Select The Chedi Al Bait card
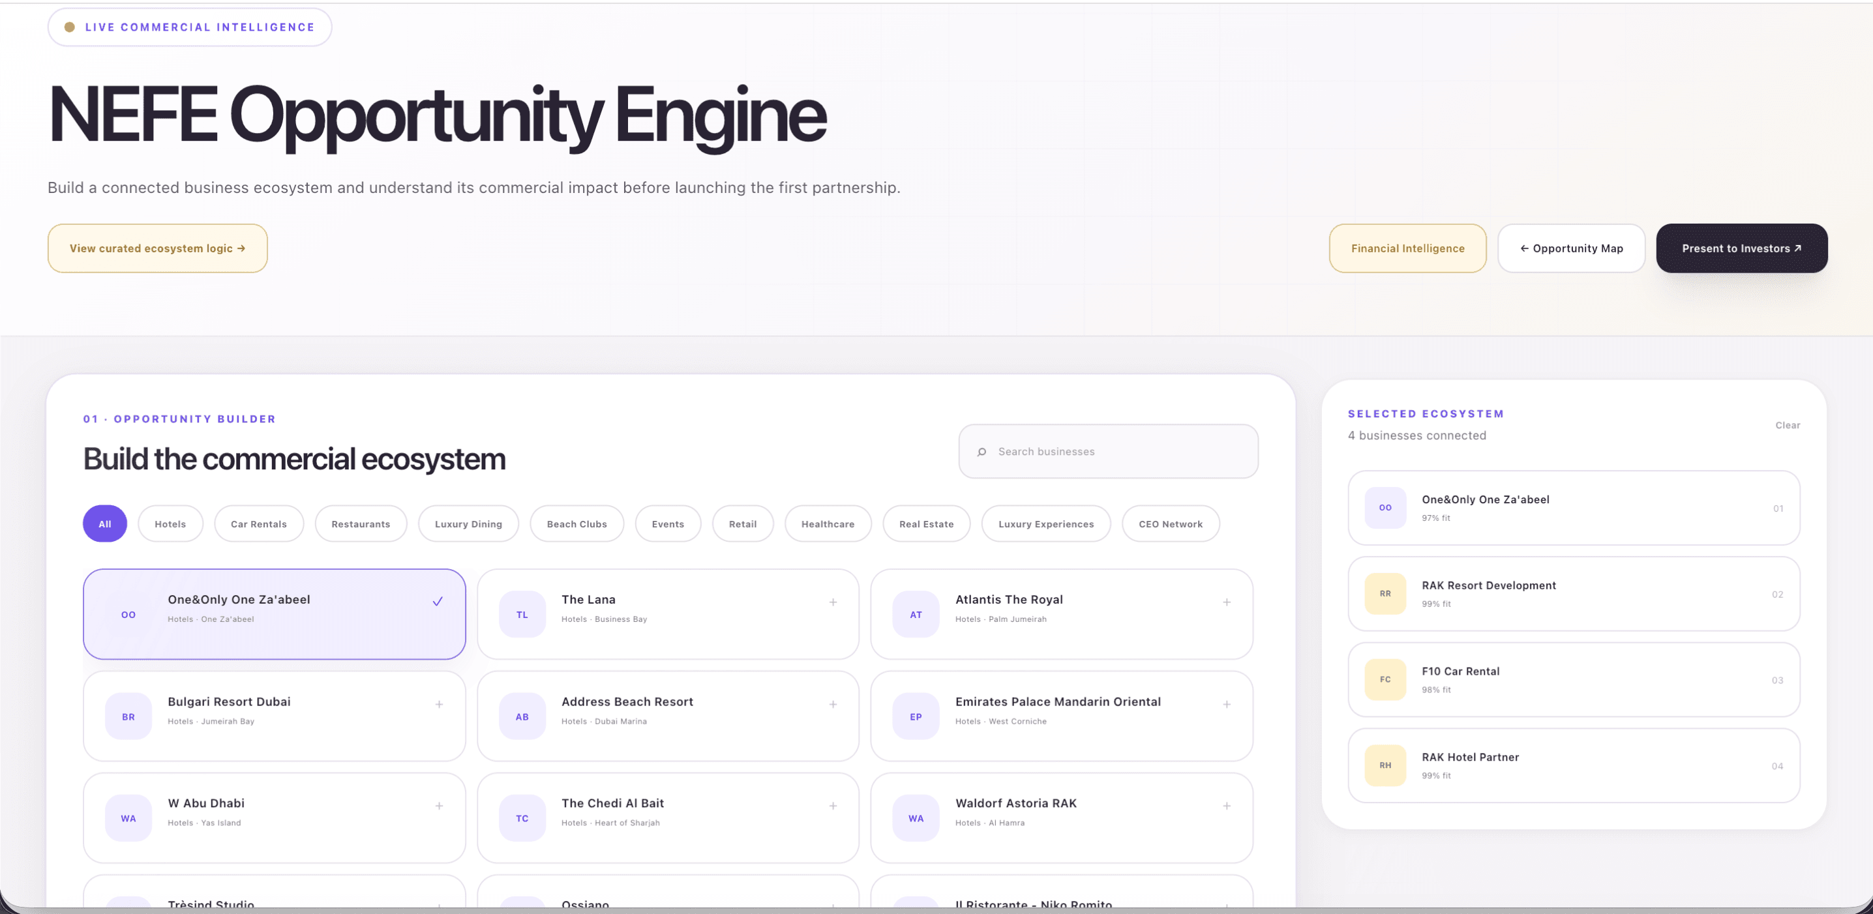 (667, 818)
